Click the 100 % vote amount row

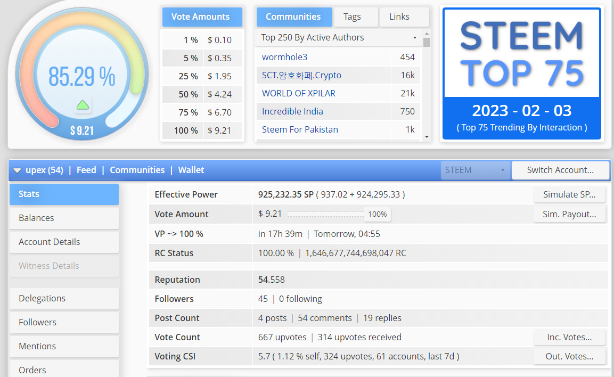click(202, 130)
